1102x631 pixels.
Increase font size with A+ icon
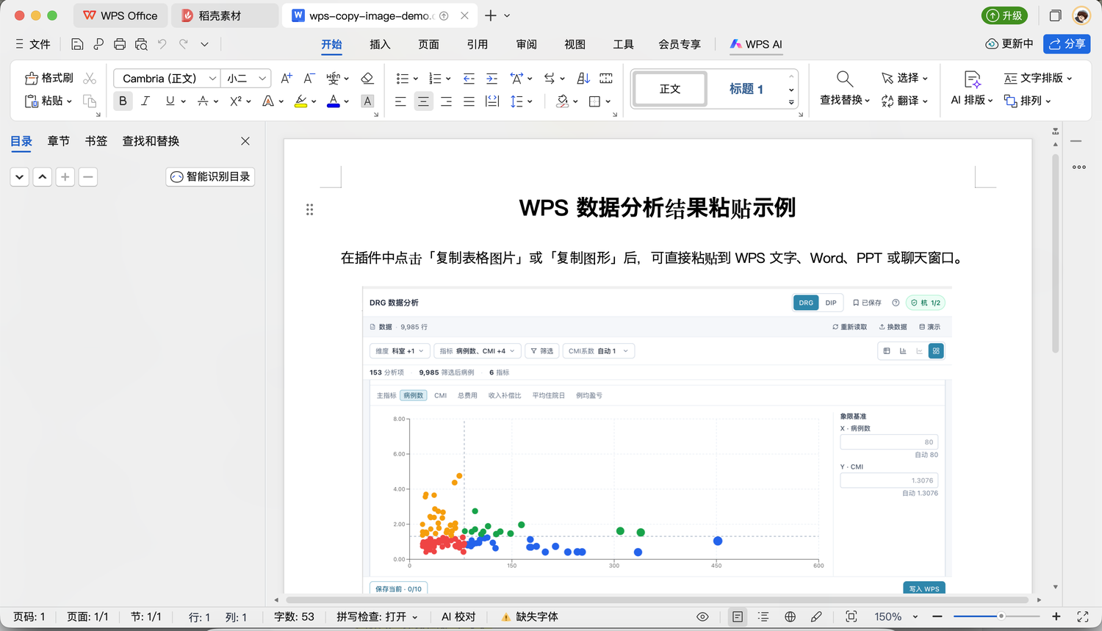[287, 78]
